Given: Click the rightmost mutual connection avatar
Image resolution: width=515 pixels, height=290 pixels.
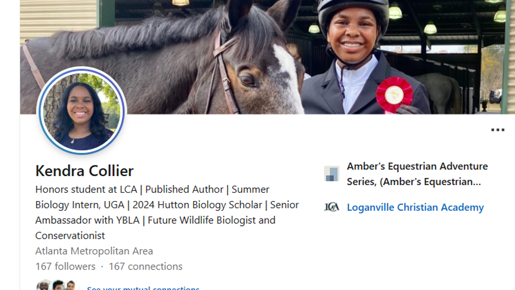Looking at the screenshot, I should (70, 286).
